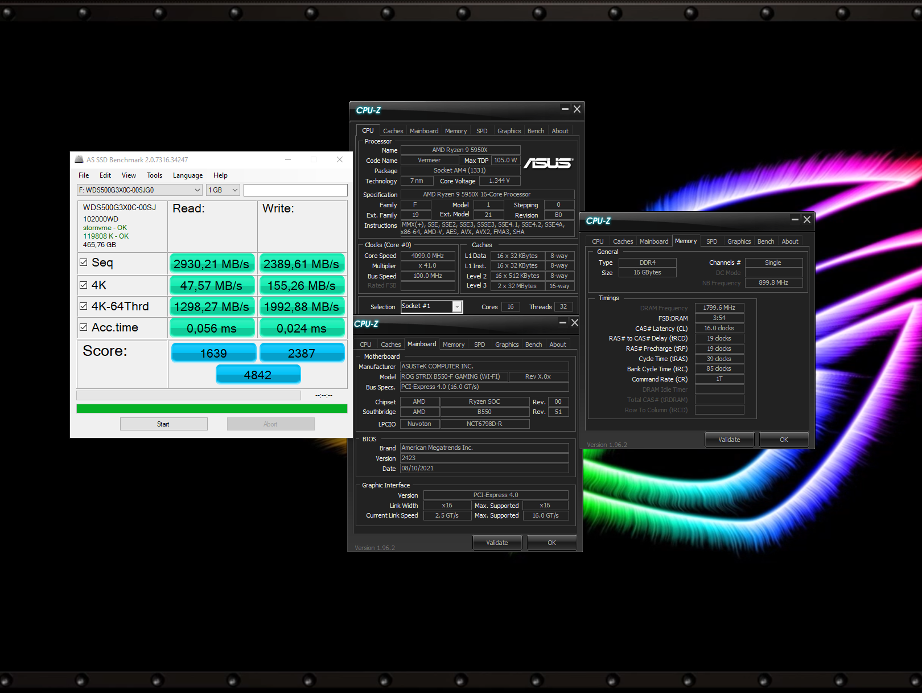
Task: Close the CPU-Z Memory window
Action: coord(807,220)
